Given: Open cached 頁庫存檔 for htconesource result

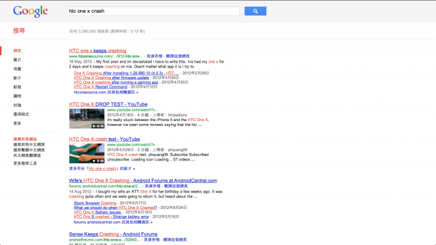Looking at the screenshot, I should tap(155, 56).
